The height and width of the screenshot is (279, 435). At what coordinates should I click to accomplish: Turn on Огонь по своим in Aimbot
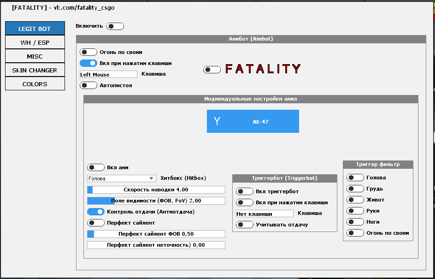click(88, 53)
